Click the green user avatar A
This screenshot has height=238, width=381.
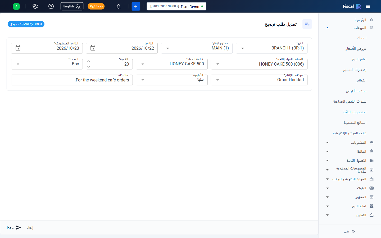tap(16, 6)
